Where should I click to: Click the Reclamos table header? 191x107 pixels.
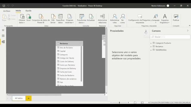pos(70,43)
